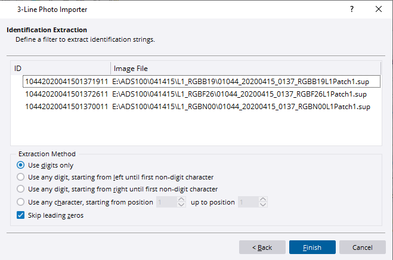Click the starting from position number field

click(x=166, y=203)
